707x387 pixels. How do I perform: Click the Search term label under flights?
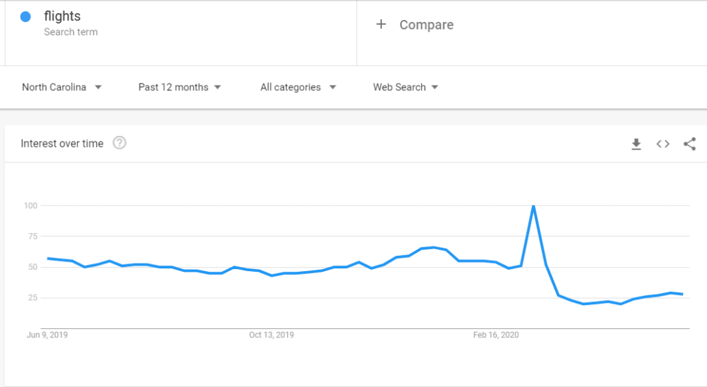(71, 32)
